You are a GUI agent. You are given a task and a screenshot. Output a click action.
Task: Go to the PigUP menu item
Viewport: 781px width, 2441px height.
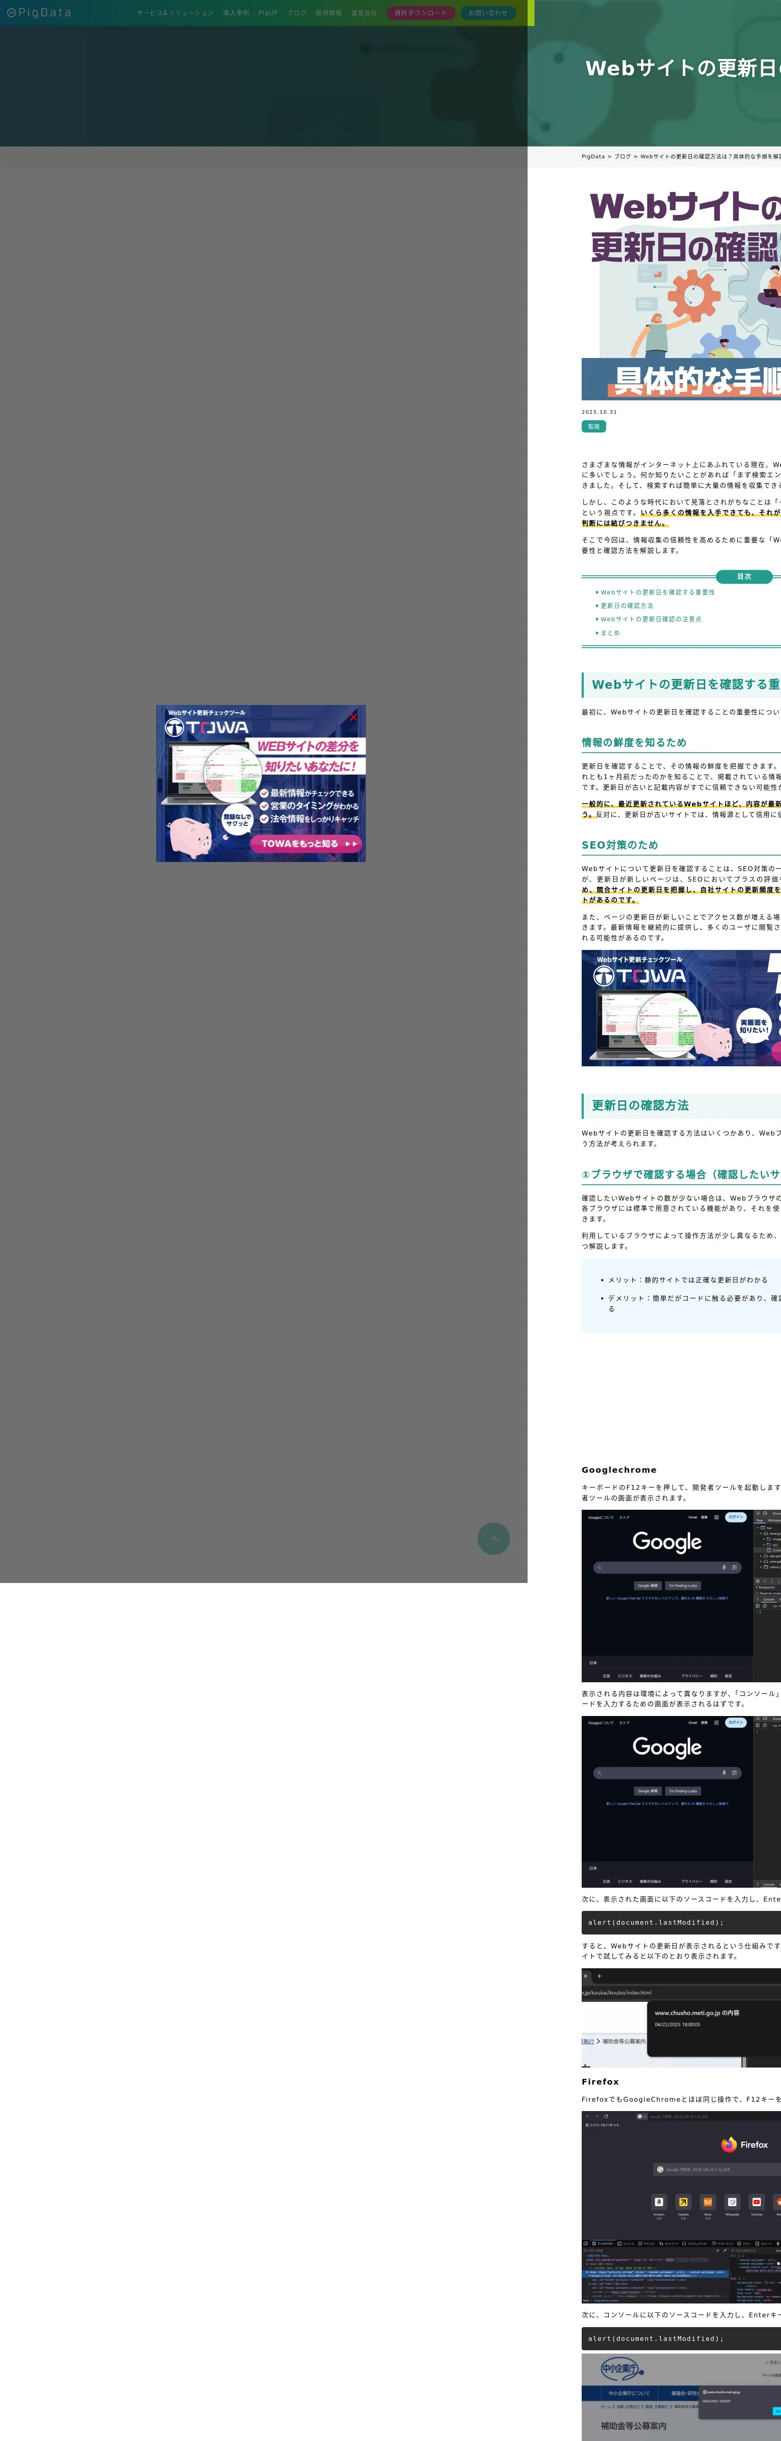click(268, 13)
